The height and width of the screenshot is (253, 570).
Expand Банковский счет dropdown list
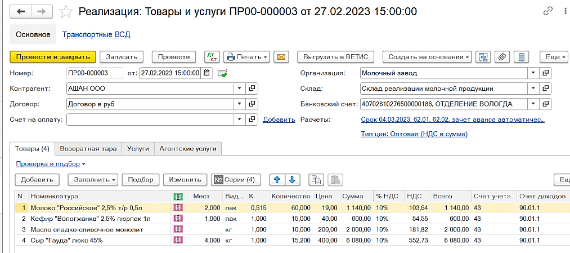click(x=533, y=104)
